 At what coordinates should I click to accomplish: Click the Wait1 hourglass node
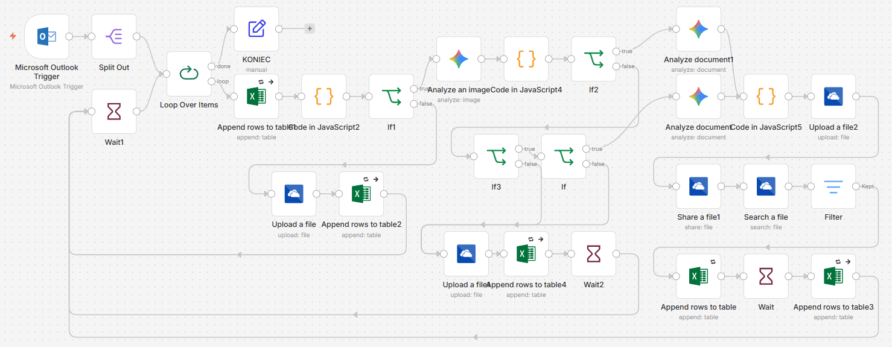point(114,112)
